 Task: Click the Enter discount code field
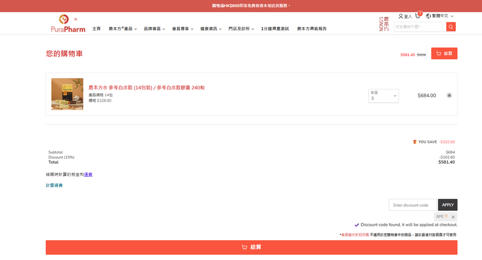coord(412,205)
